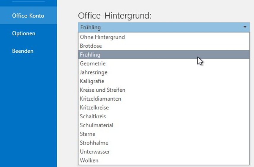Select the Kalligrafie background
Image resolution: width=254 pixels, height=167 pixels.
tap(164, 81)
